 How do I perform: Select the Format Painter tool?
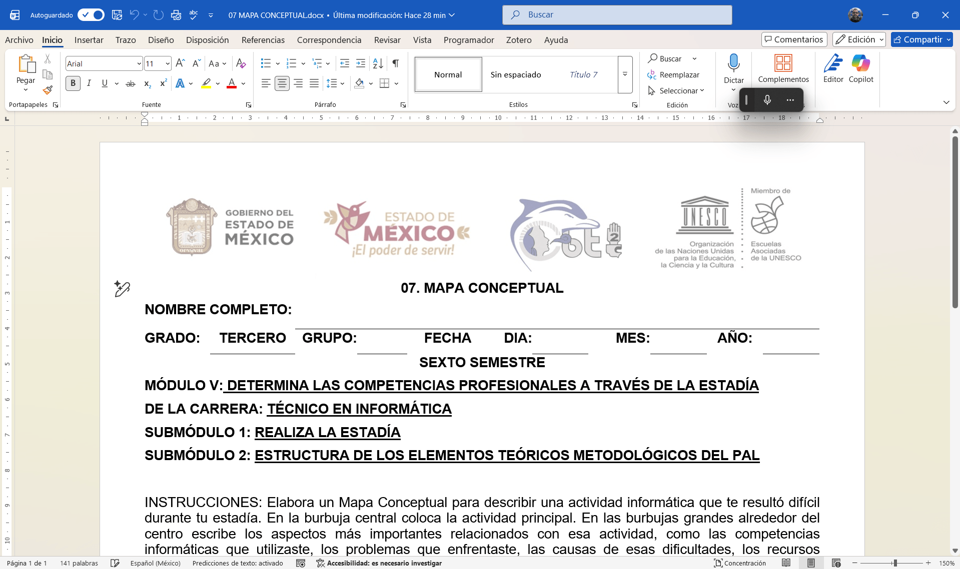(x=48, y=90)
